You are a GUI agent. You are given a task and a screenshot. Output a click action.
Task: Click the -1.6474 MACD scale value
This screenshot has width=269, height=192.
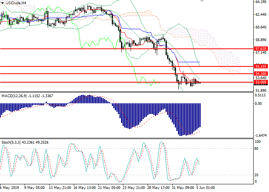click(261, 136)
